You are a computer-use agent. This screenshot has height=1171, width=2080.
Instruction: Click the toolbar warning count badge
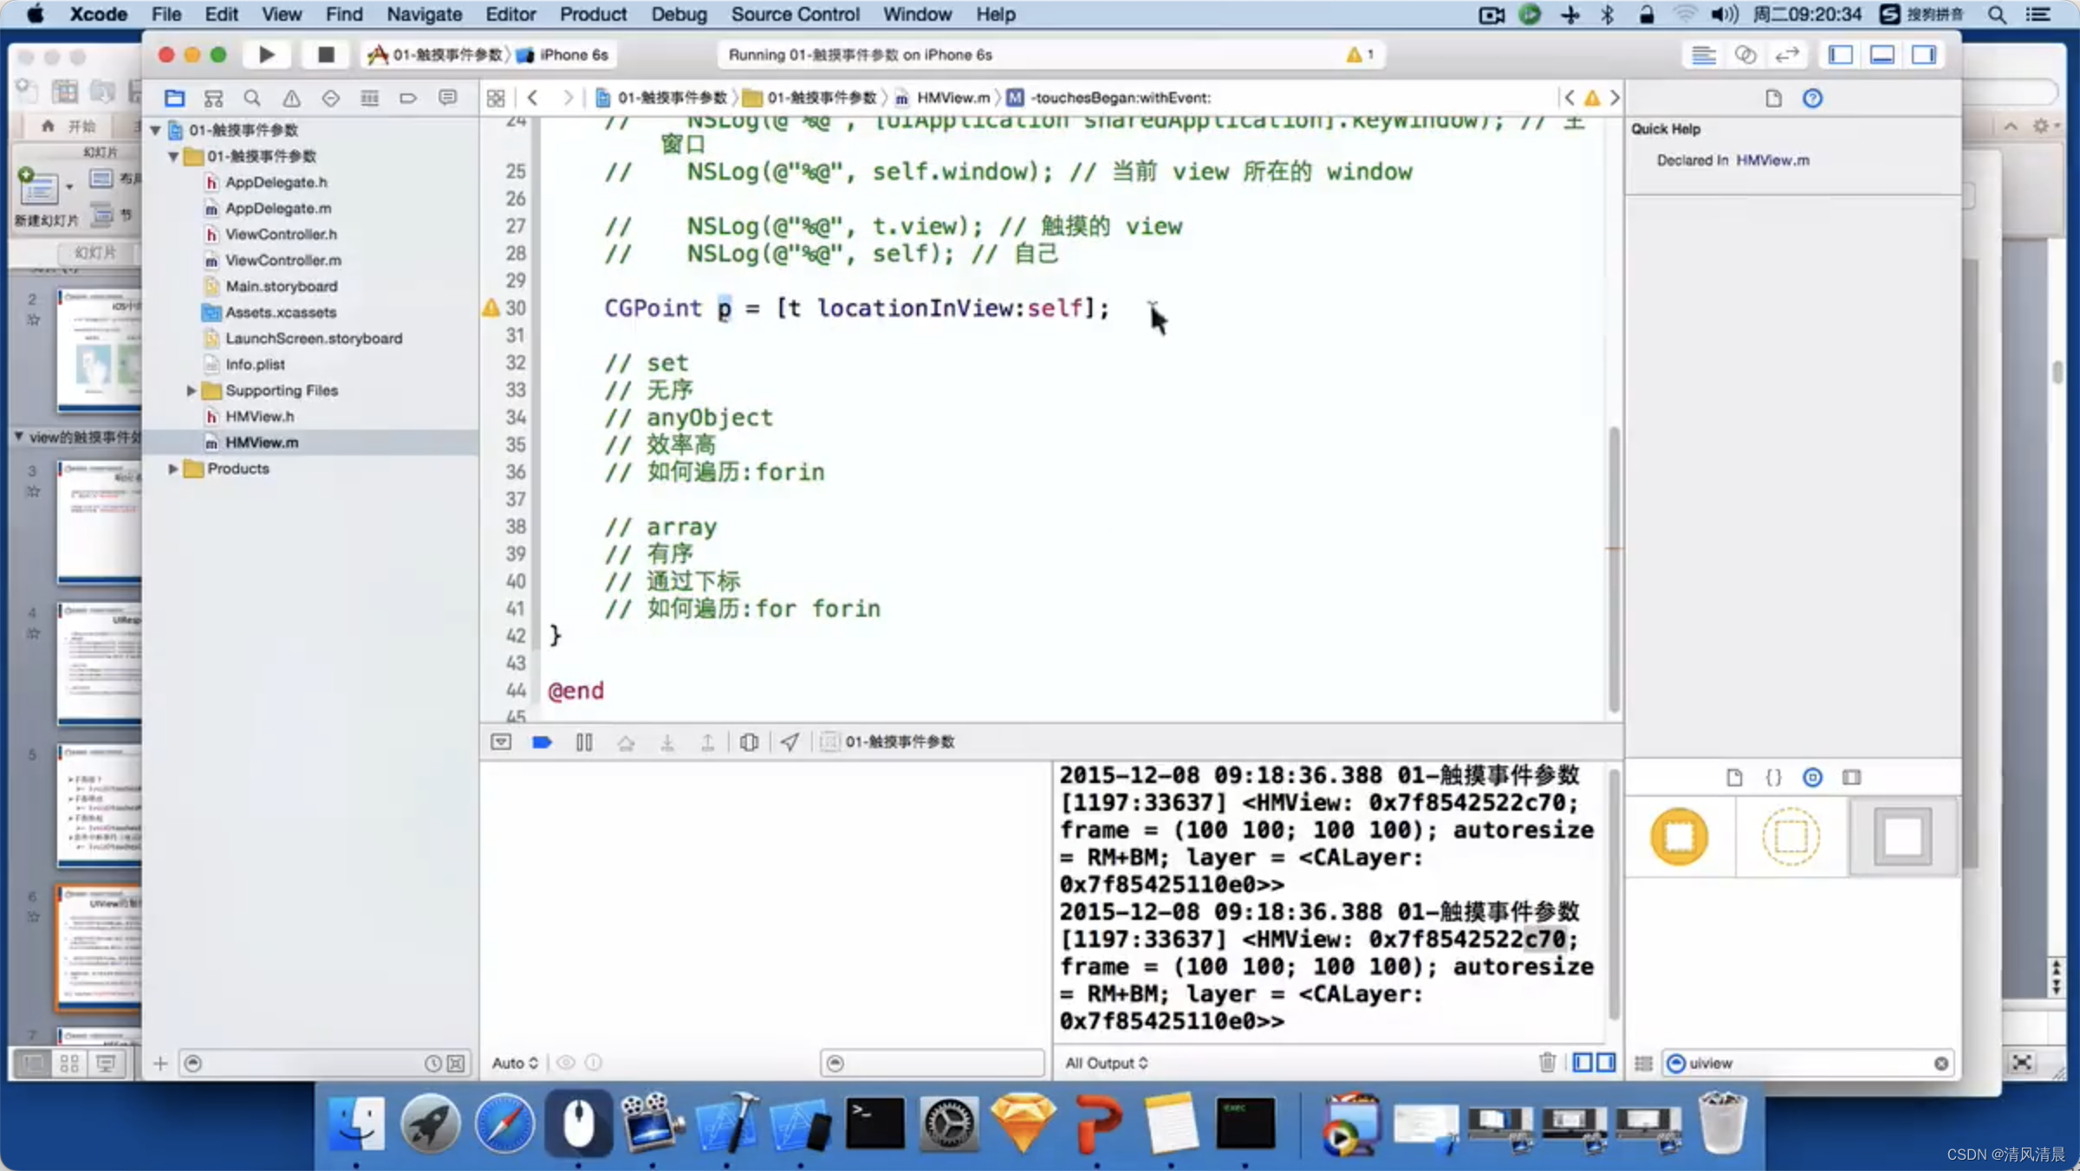[x=1360, y=55]
